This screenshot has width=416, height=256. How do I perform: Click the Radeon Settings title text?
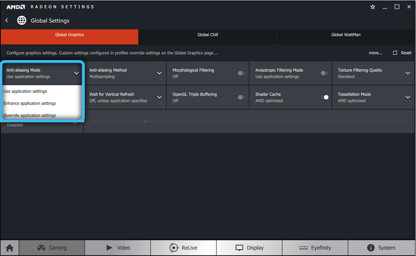[62, 7]
